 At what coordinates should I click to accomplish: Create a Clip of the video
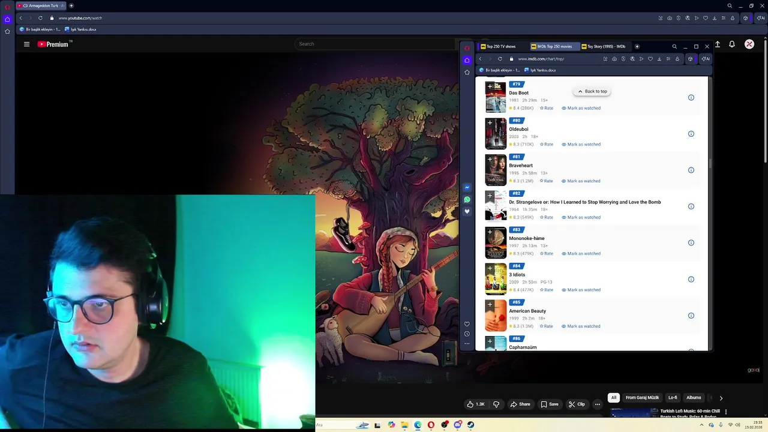point(577,404)
